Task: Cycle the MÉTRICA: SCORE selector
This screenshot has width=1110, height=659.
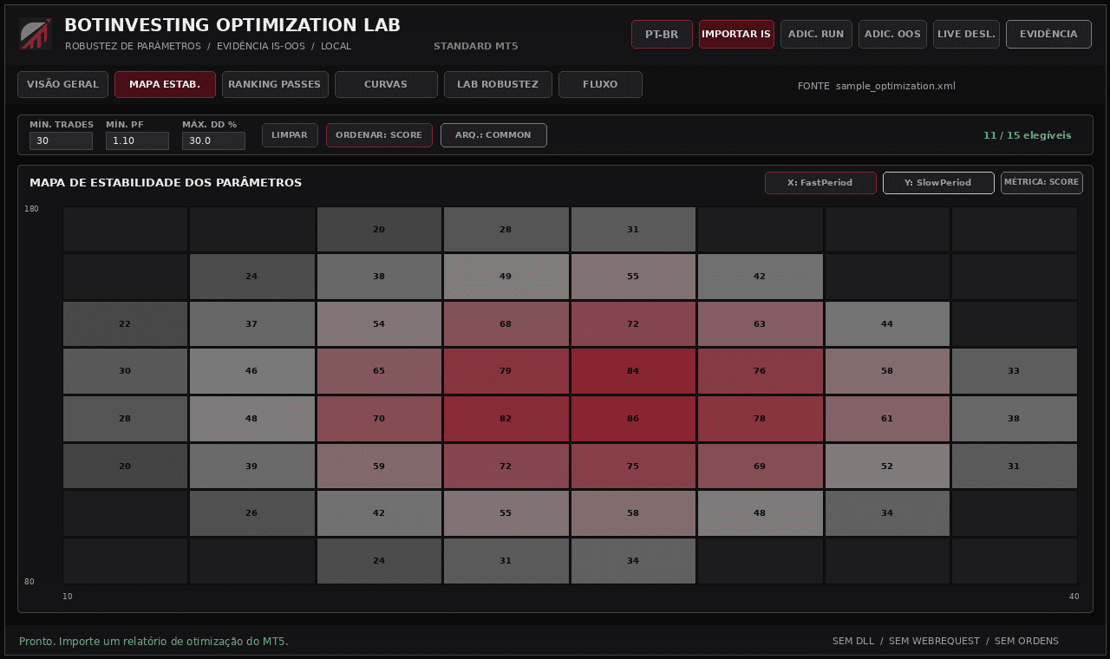Action: (x=1041, y=183)
